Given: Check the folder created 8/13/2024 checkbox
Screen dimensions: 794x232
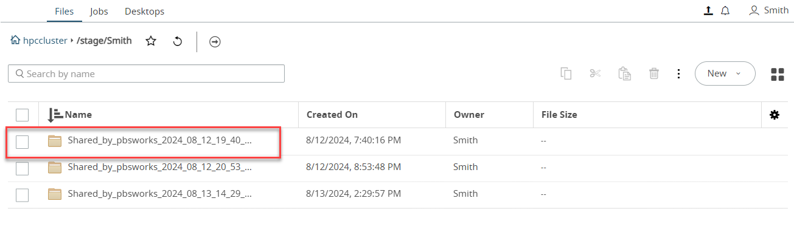Looking at the screenshot, I should [x=22, y=195].
